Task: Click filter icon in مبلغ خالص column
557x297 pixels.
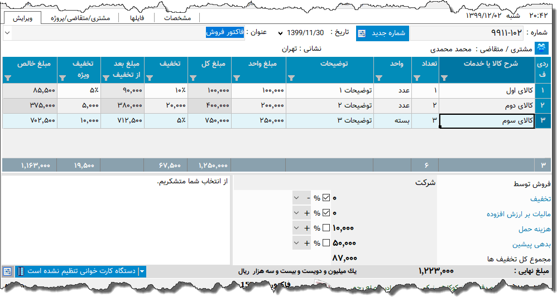Action: [8, 78]
